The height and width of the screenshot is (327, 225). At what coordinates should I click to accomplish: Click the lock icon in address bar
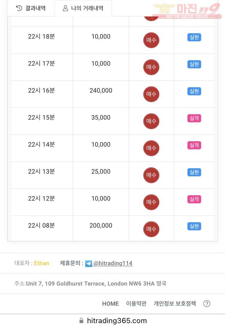(x=81, y=320)
